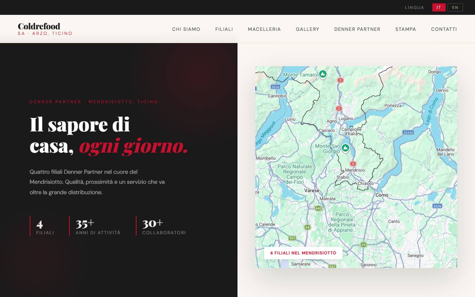Click the Varese city label
475x297 pixels.
312,190
